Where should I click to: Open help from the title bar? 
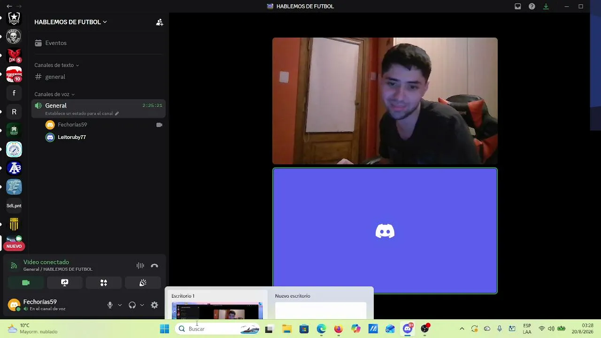click(x=532, y=7)
